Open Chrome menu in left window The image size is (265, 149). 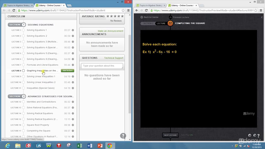point(128,10)
